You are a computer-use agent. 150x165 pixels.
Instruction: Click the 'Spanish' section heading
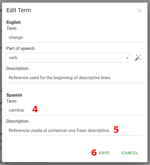click(x=14, y=95)
